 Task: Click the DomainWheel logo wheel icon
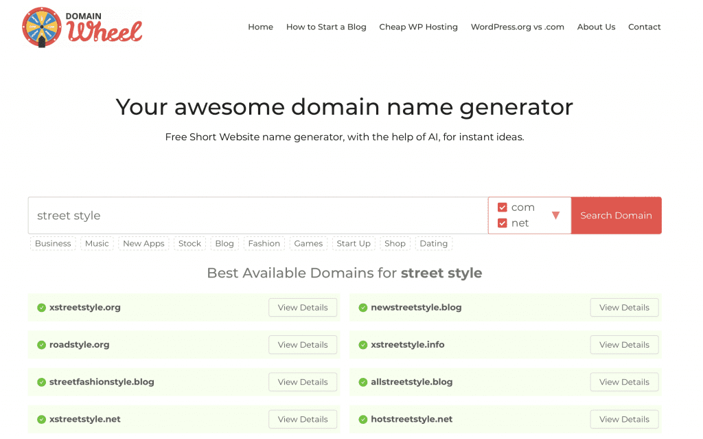42,26
